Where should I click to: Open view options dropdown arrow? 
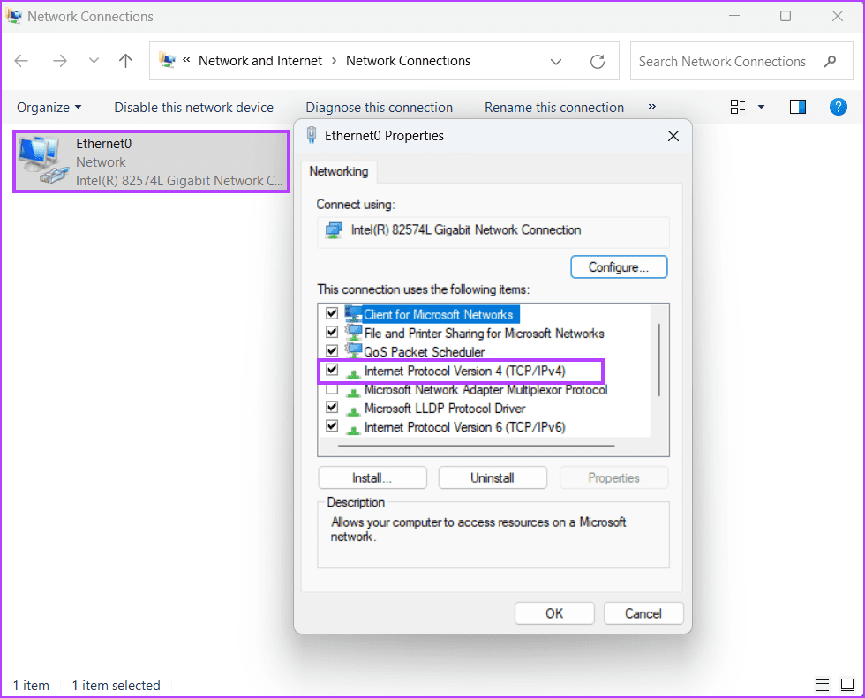(761, 107)
